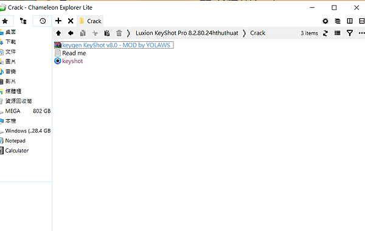The width and height of the screenshot is (365, 231).
Task: Click keyshot application icon
Action: pos(58,61)
